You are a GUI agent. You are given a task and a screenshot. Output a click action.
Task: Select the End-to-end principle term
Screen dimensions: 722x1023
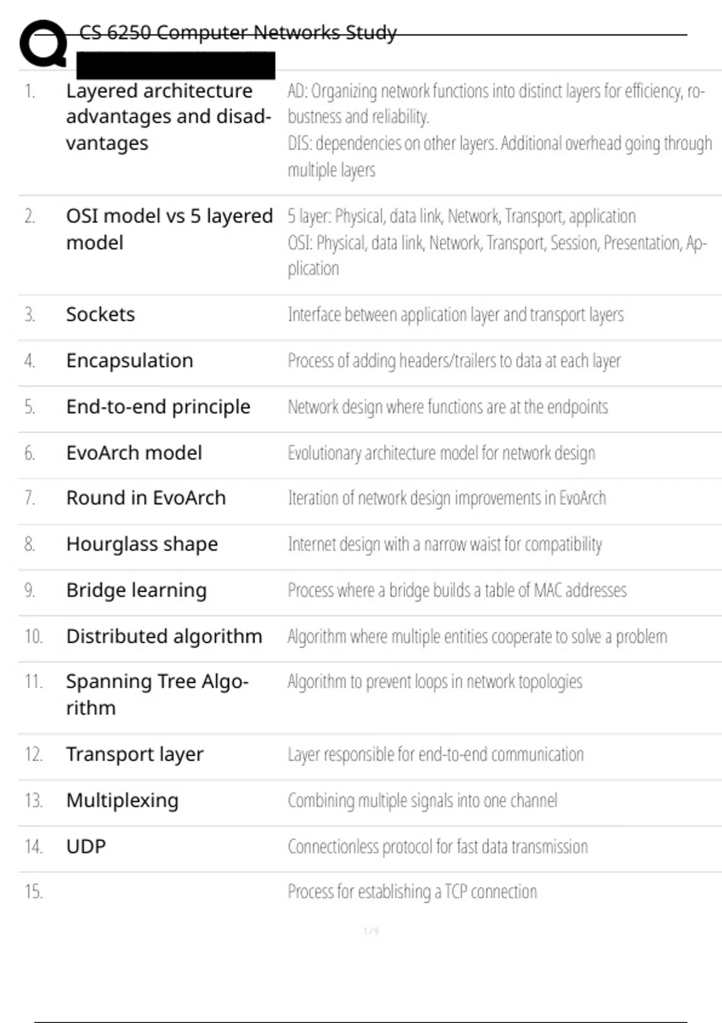[x=158, y=407]
